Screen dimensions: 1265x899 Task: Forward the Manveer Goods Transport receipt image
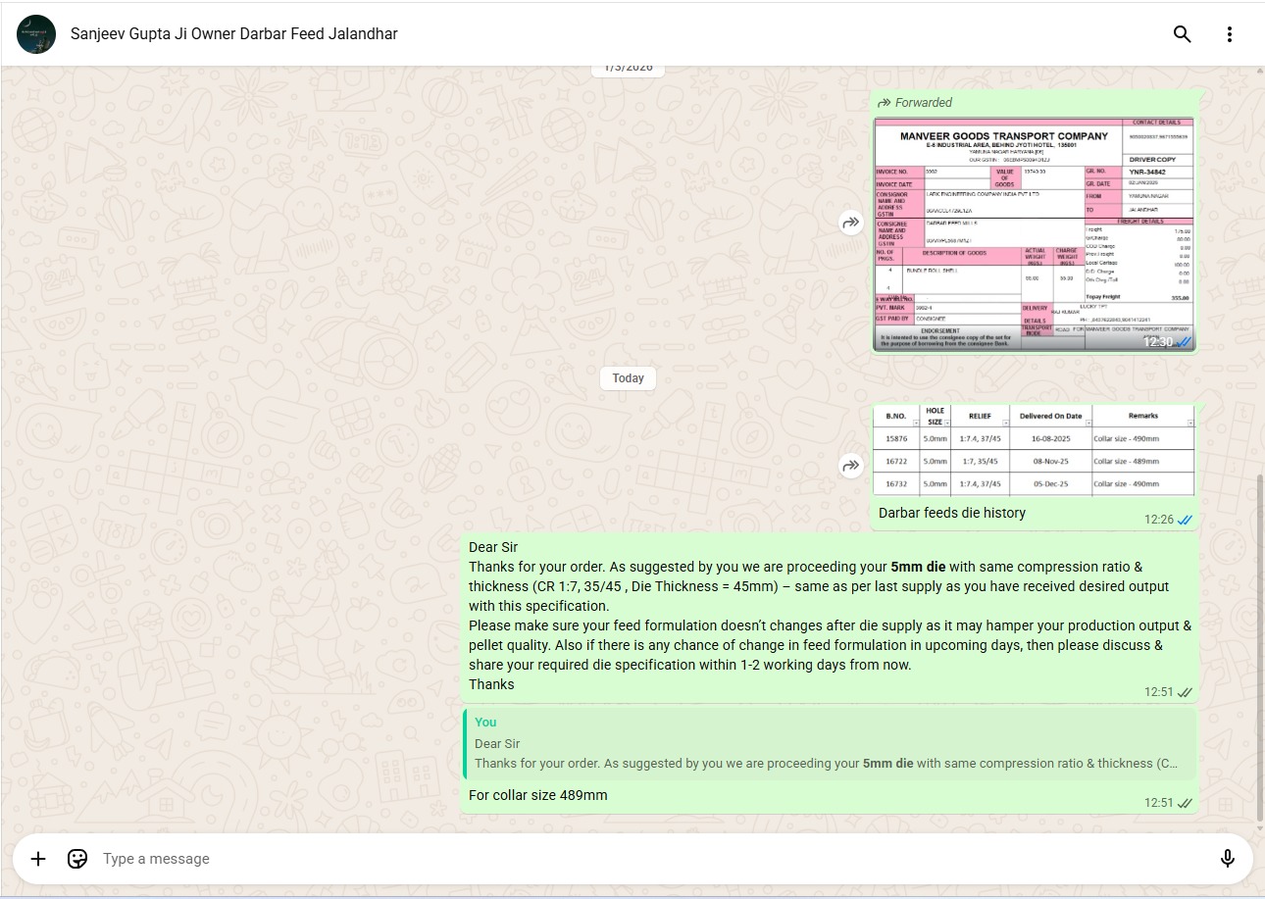point(850,224)
